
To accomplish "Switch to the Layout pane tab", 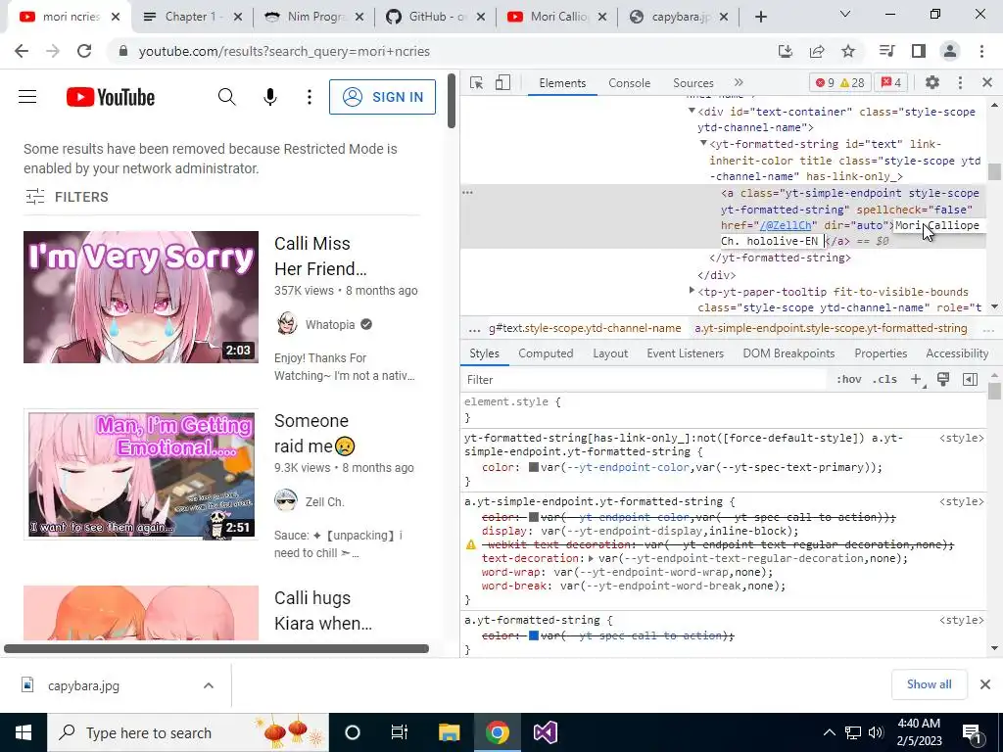I will pyautogui.click(x=610, y=353).
